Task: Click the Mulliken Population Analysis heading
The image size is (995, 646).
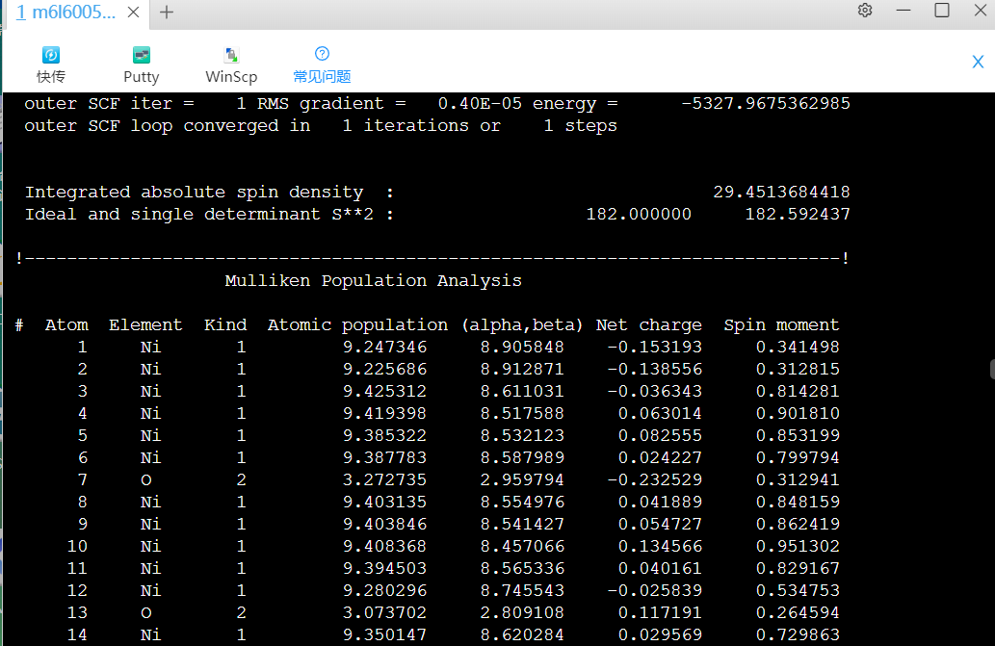Action: coord(373,281)
